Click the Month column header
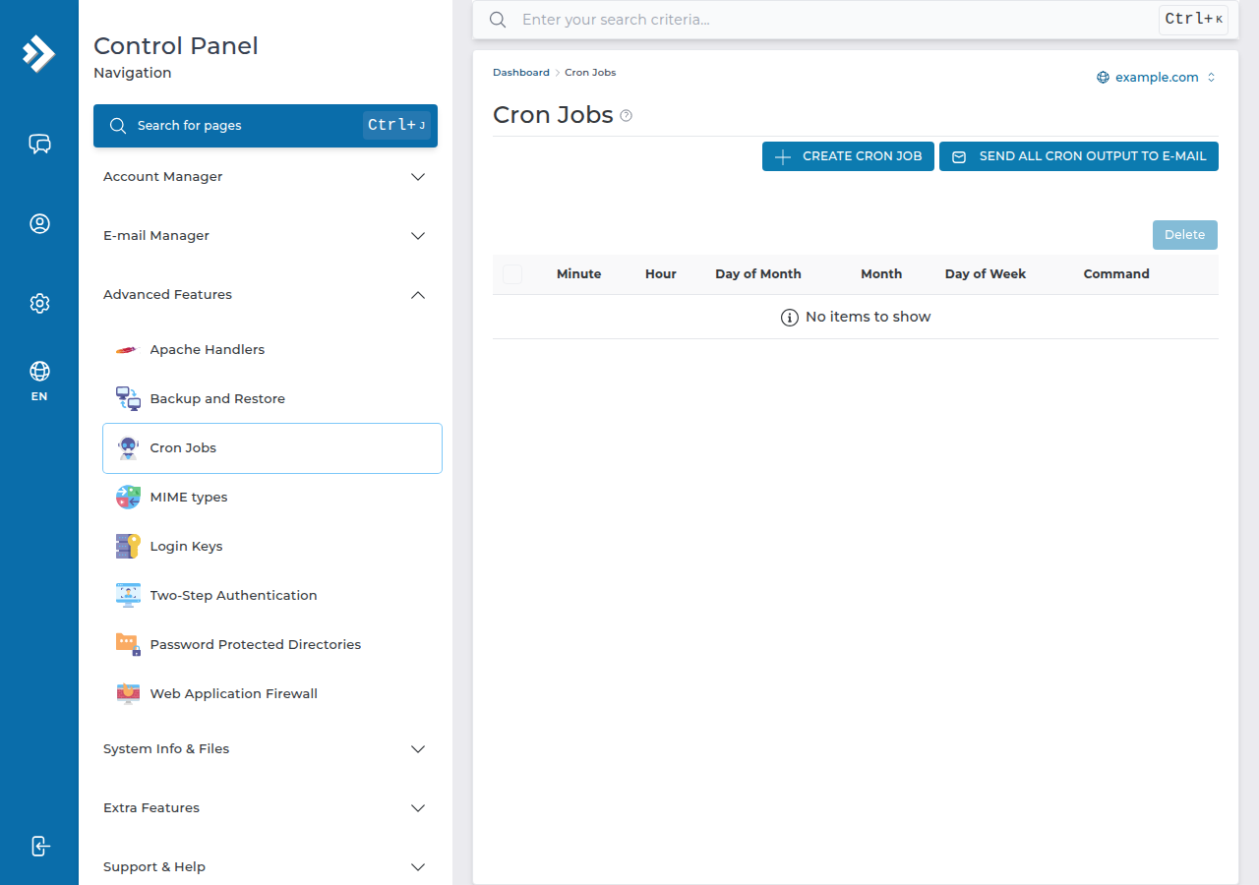The width and height of the screenshot is (1259, 885). (881, 274)
